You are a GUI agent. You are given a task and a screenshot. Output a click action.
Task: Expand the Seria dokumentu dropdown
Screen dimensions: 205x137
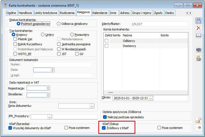[92, 106]
